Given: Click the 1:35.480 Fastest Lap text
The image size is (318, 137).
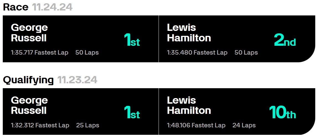Looking at the screenshot, I should 197,53.
